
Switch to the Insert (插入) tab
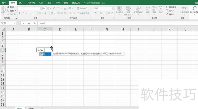click(21, 3)
